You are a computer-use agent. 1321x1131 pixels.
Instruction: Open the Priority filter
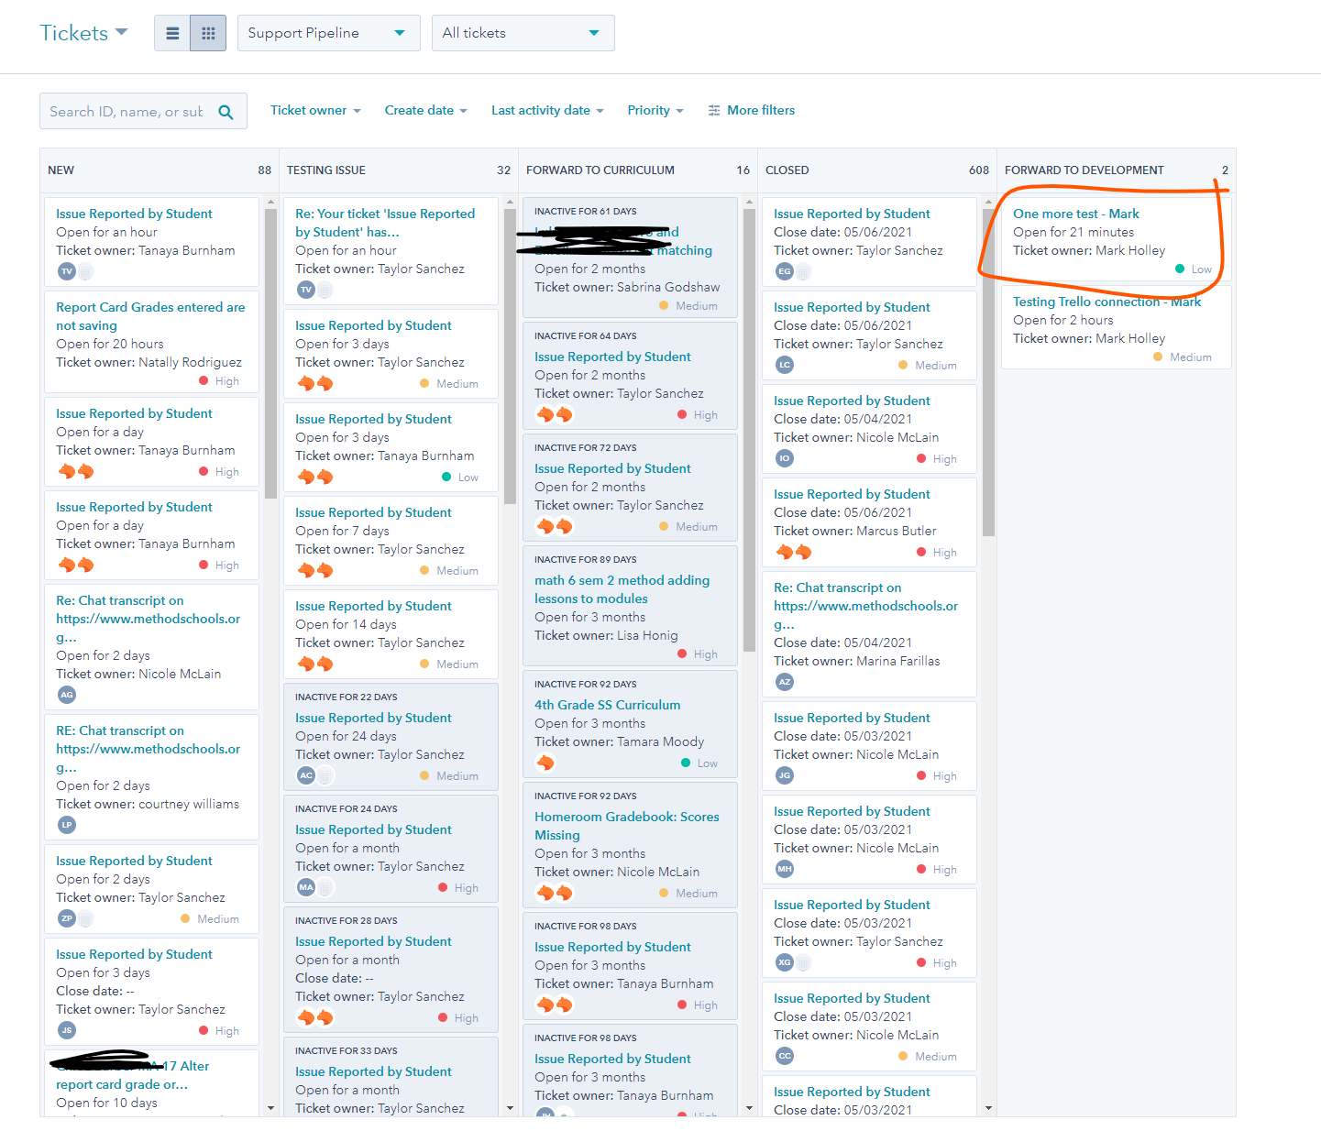655,111
